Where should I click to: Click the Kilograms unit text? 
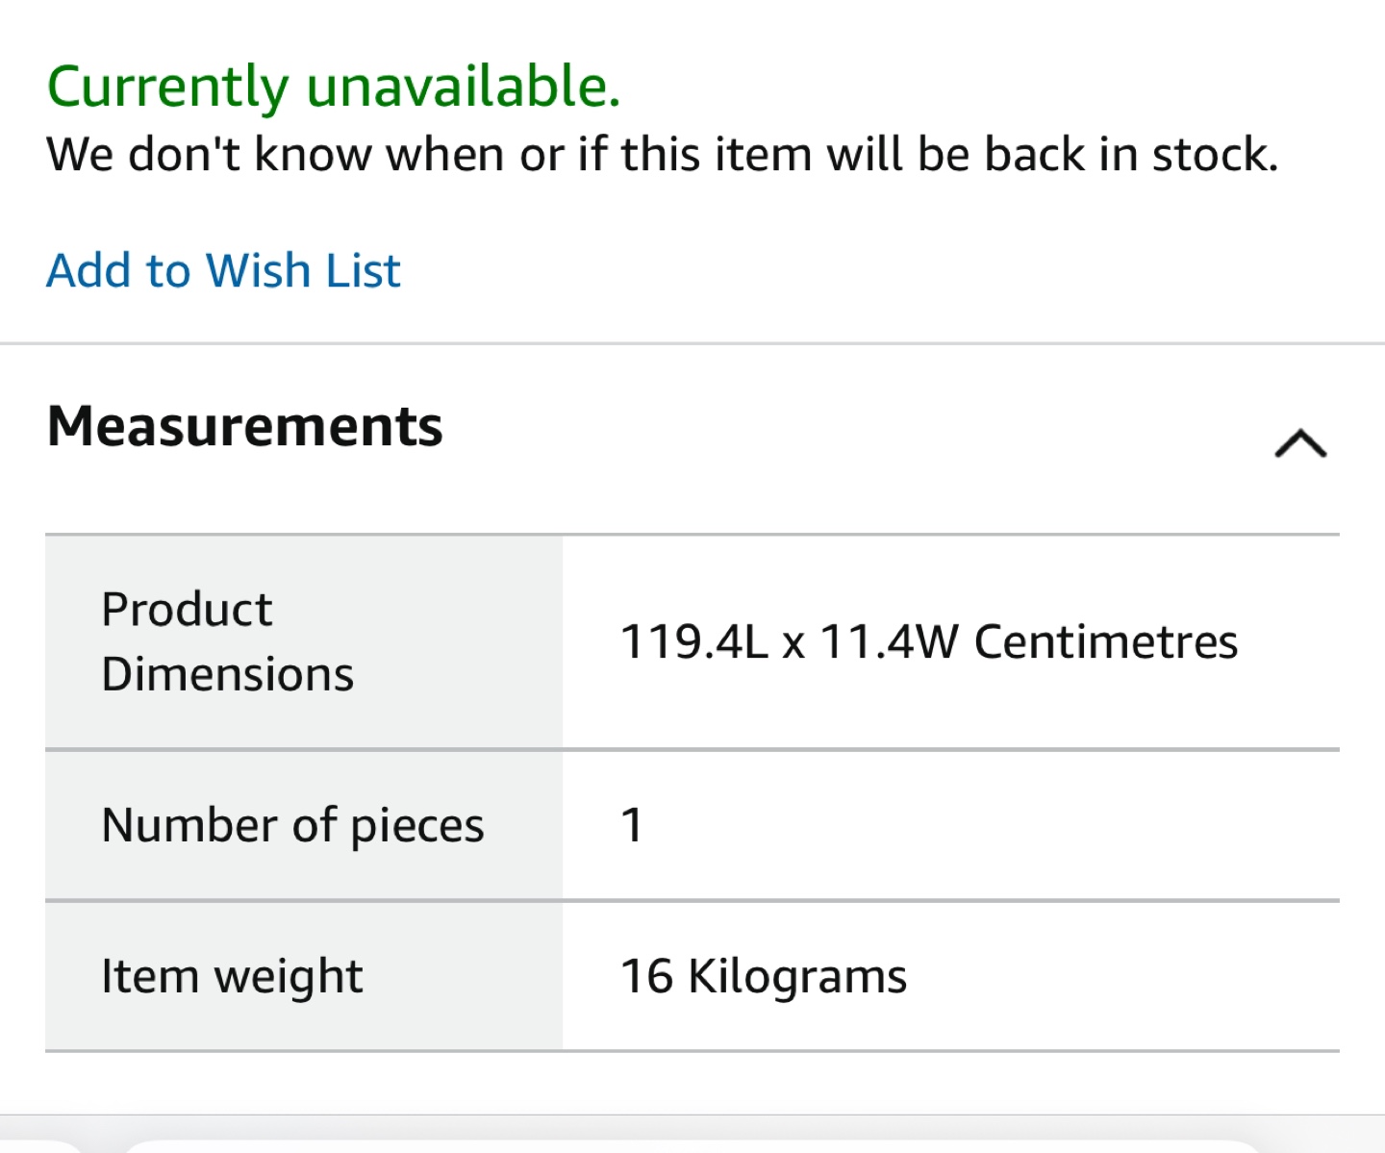point(797,976)
